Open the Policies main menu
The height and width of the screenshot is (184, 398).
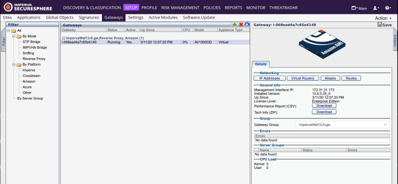pos(212,8)
